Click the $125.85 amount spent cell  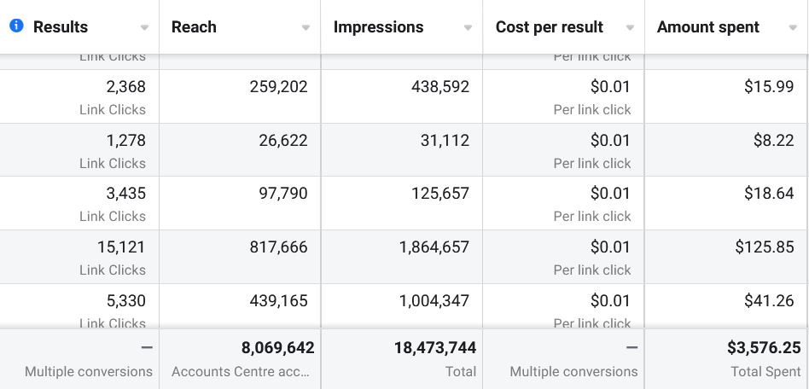pyautogui.click(x=764, y=247)
